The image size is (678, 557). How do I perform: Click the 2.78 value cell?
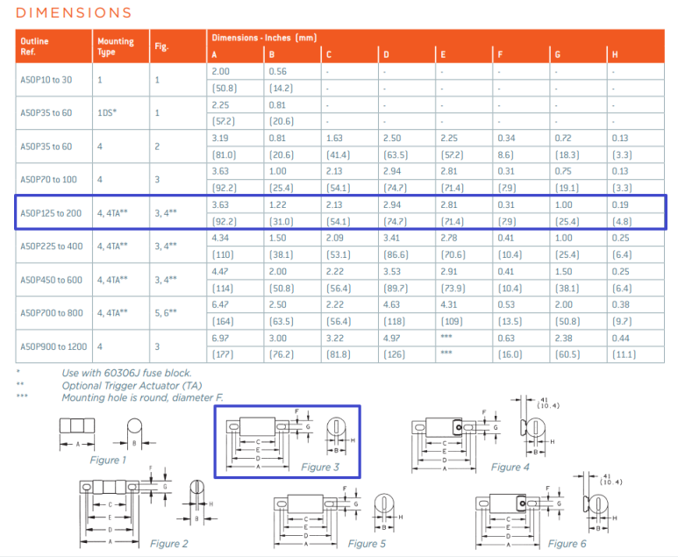pyautogui.click(x=464, y=239)
